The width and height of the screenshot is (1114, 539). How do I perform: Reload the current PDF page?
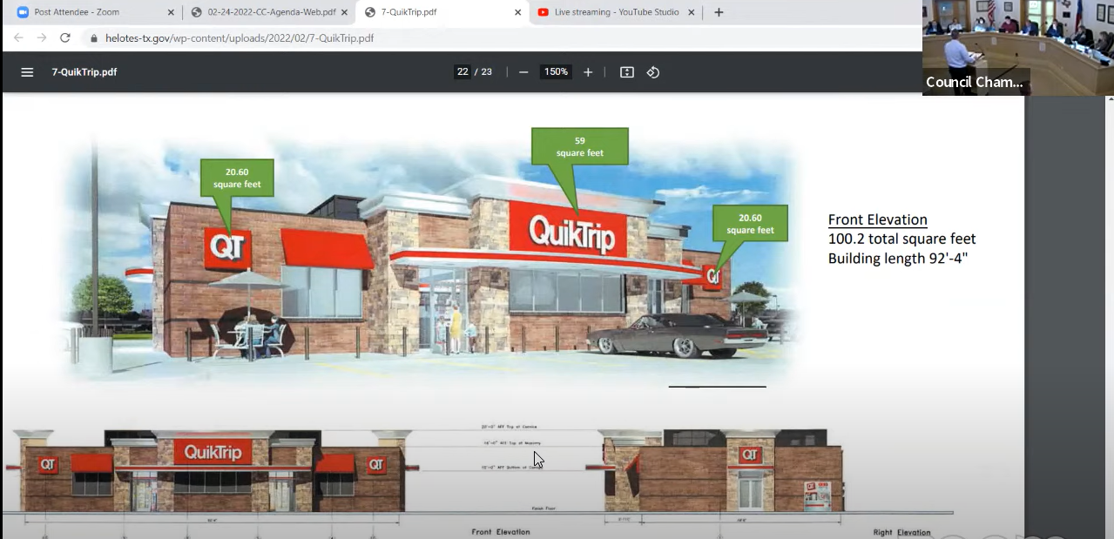coord(64,38)
